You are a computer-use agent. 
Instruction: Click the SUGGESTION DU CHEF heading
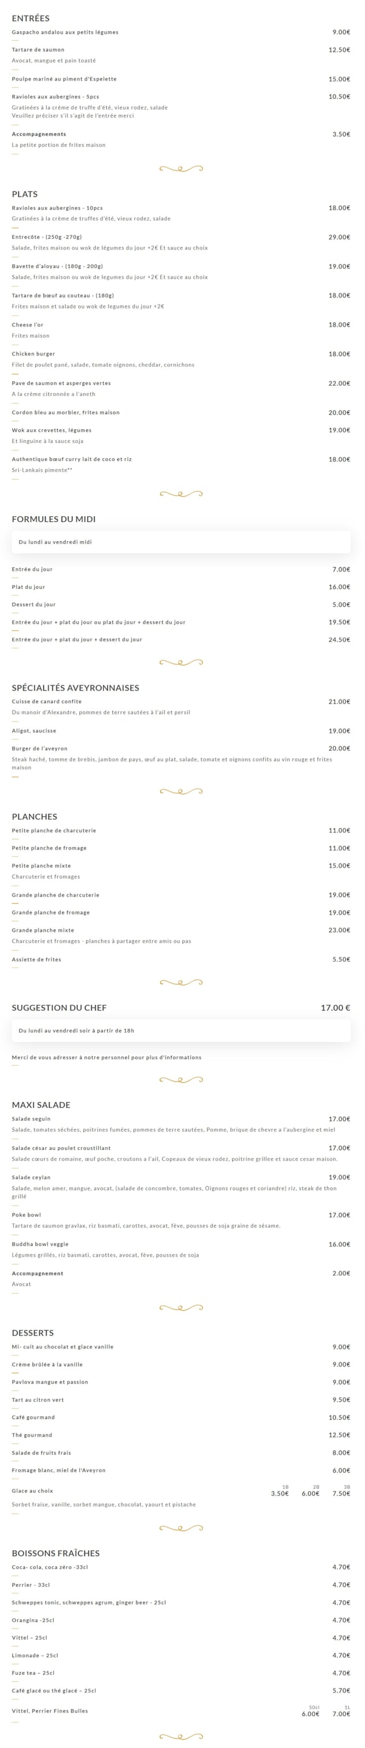(59, 1008)
